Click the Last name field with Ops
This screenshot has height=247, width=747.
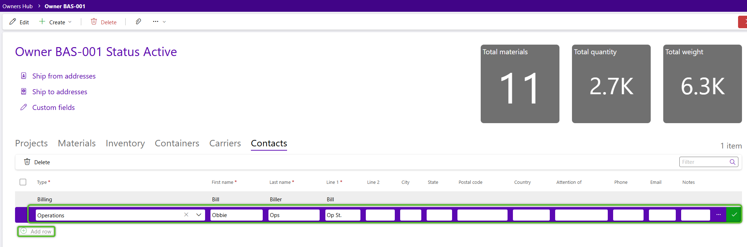tap(294, 215)
